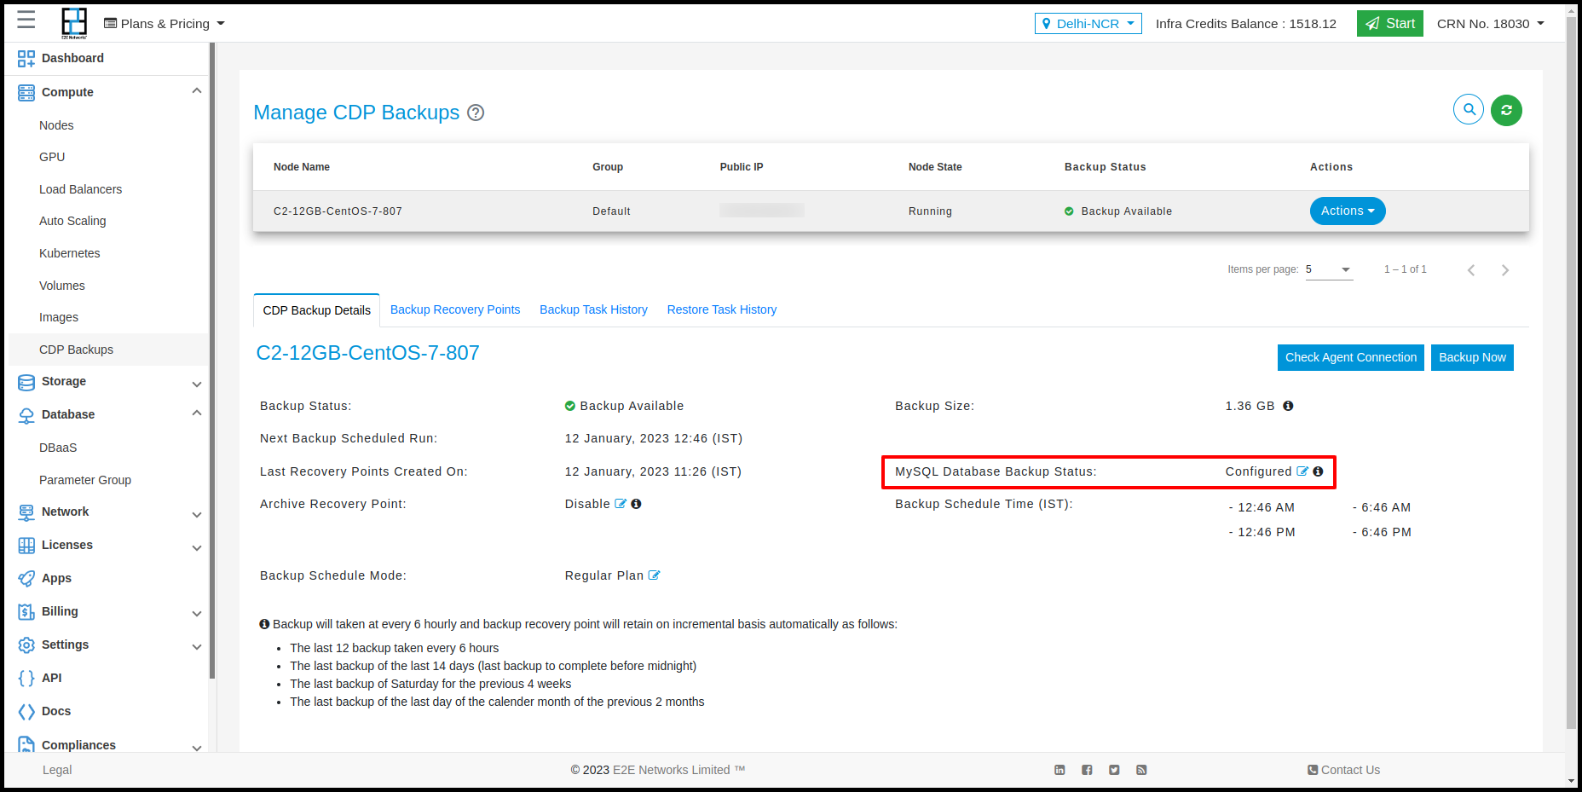The height and width of the screenshot is (792, 1582).
Task: Edit the Archive Recovery Point setting
Action: click(621, 504)
